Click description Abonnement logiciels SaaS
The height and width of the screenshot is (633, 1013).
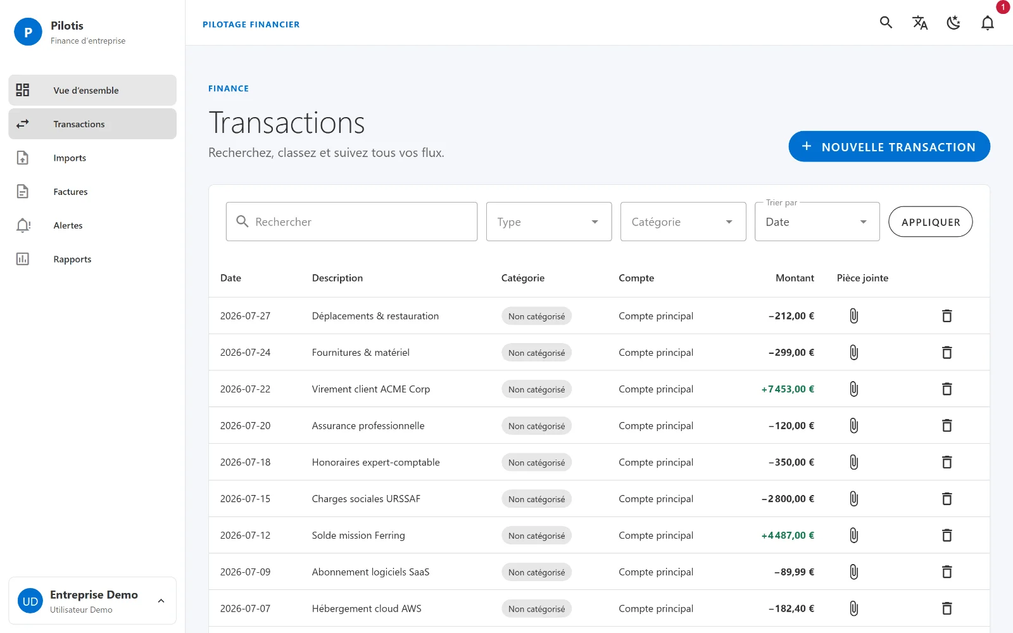coord(370,572)
